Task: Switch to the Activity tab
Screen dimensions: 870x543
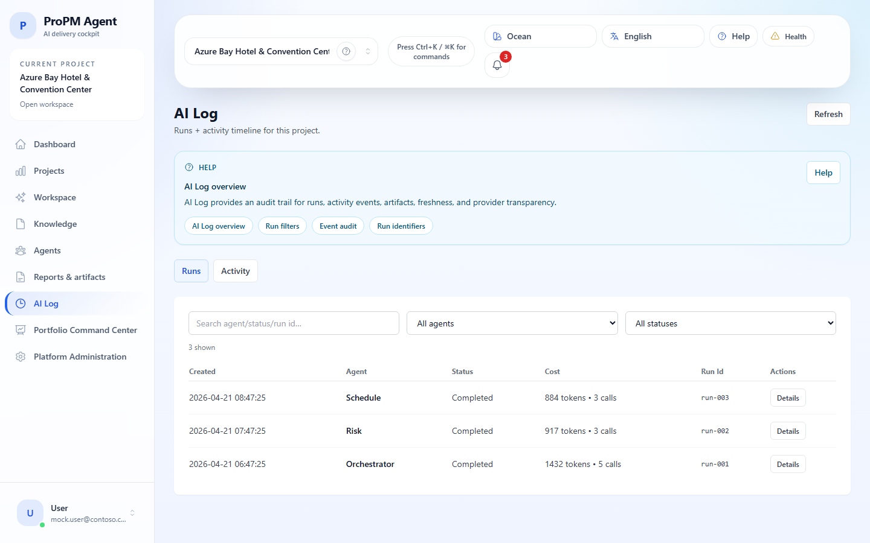Action: click(x=235, y=271)
